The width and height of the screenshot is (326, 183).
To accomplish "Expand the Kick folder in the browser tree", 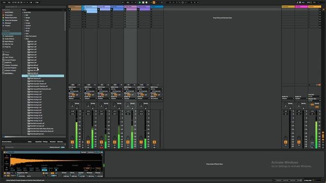I will click(24, 34).
